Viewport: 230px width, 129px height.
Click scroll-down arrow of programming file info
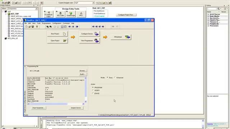pos(86,101)
